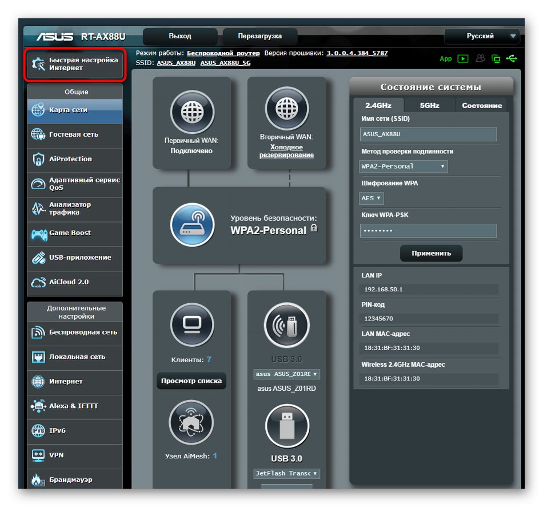Screen dimensions: 543x507
Task: Click the VPN monitor icon
Action: click(x=38, y=455)
